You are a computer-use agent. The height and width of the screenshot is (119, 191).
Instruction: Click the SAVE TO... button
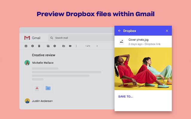click(126, 97)
